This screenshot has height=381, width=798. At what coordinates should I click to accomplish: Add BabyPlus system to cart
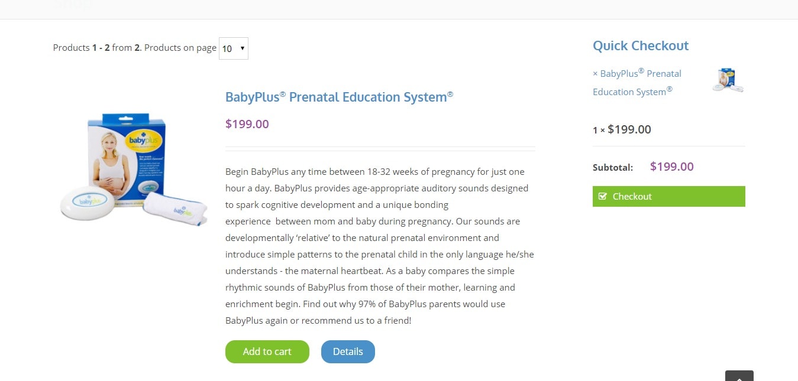[267, 351]
